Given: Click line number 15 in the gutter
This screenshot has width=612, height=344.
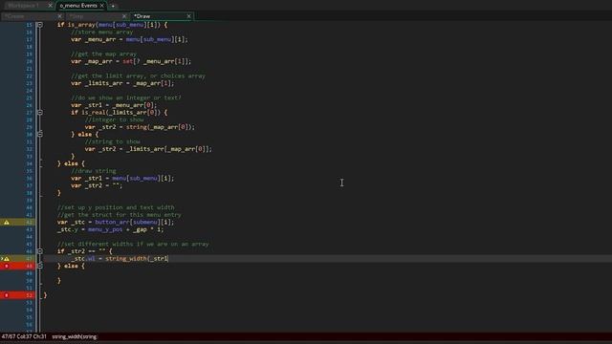Looking at the screenshot, I should 30,25.
